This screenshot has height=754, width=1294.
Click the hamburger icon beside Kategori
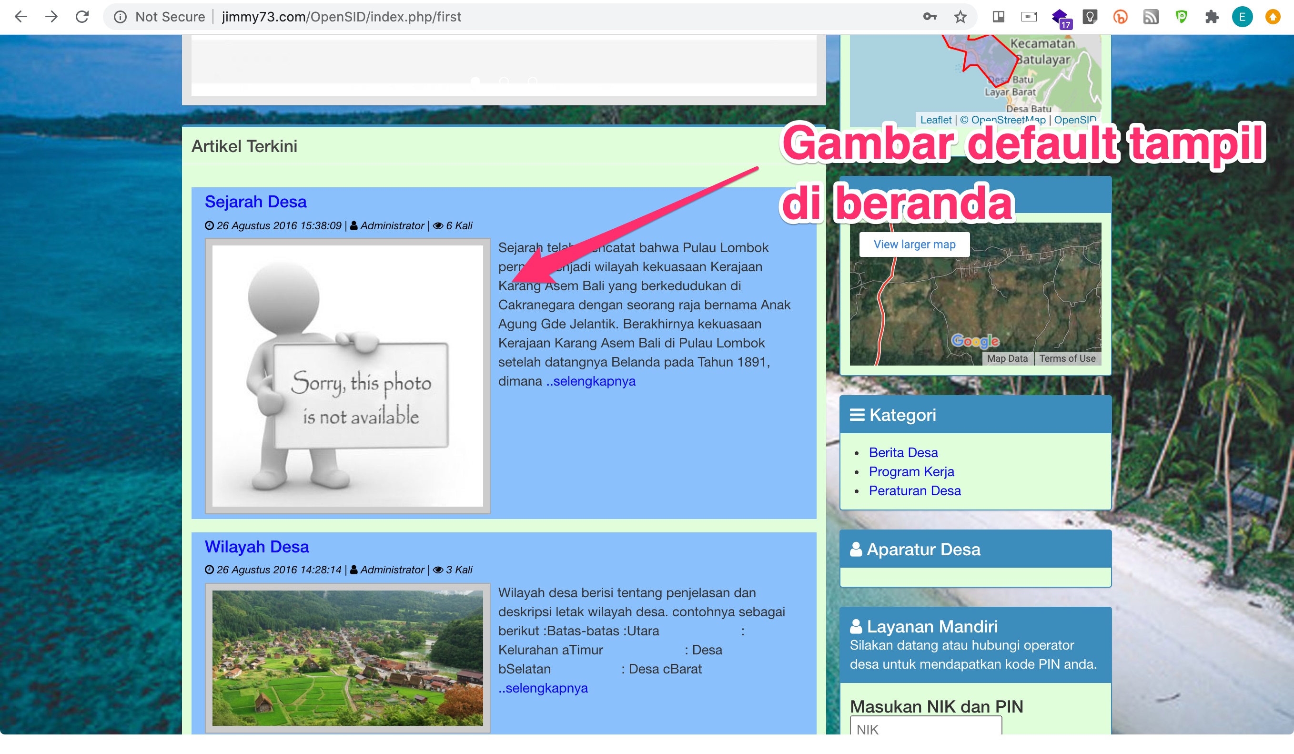click(x=858, y=415)
